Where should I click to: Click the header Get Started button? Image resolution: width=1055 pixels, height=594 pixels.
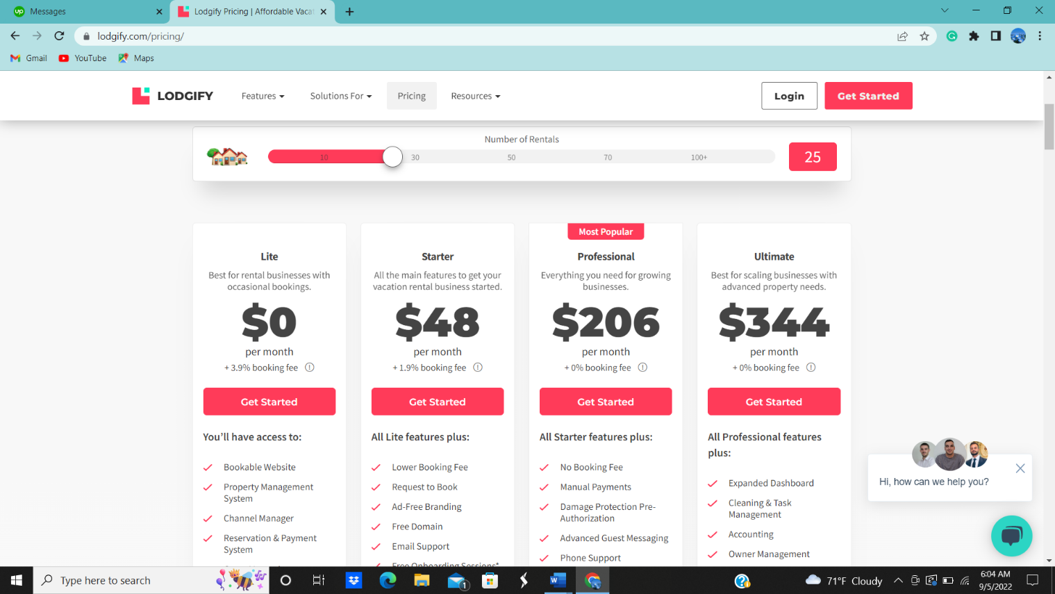[x=868, y=96]
